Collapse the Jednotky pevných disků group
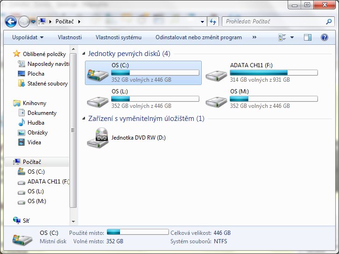This screenshot has width=339, height=254. pos(84,54)
